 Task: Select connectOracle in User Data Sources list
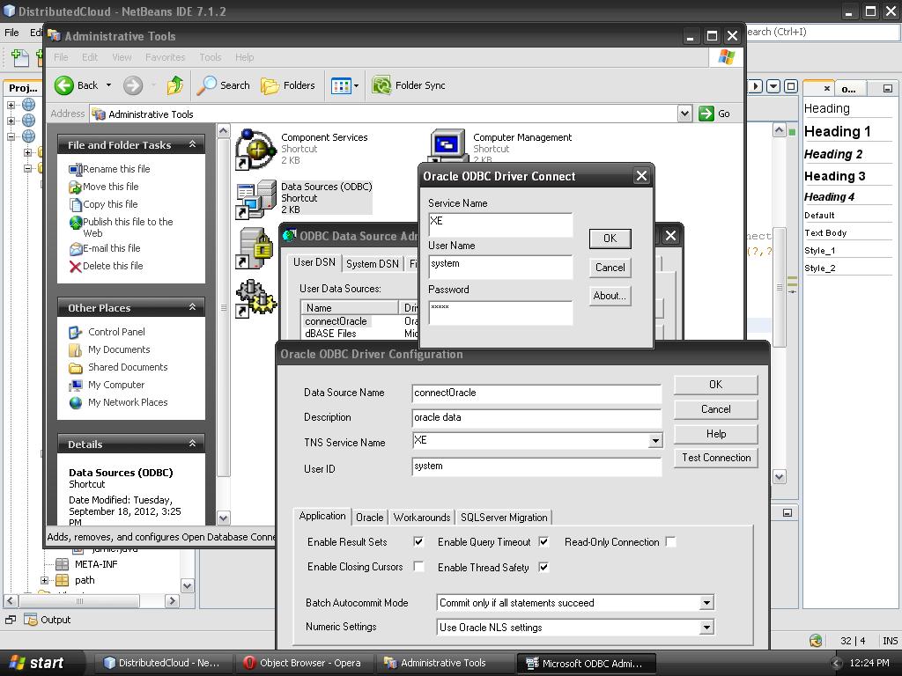(336, 321)
